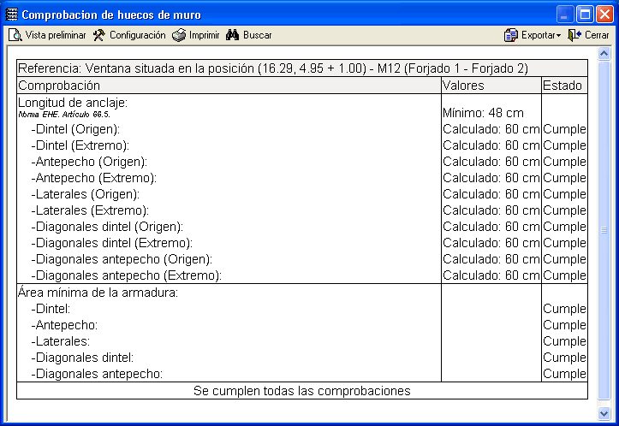Click the Buscar binoculars icon
This screenshot has width=619, height=426.
click(x=232, y=35)
